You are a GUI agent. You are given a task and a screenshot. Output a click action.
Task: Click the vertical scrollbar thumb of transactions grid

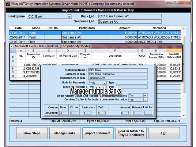[183, 64]
